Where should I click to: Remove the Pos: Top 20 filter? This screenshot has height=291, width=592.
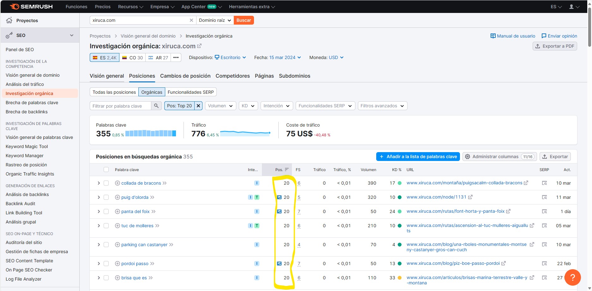(198, 106)
